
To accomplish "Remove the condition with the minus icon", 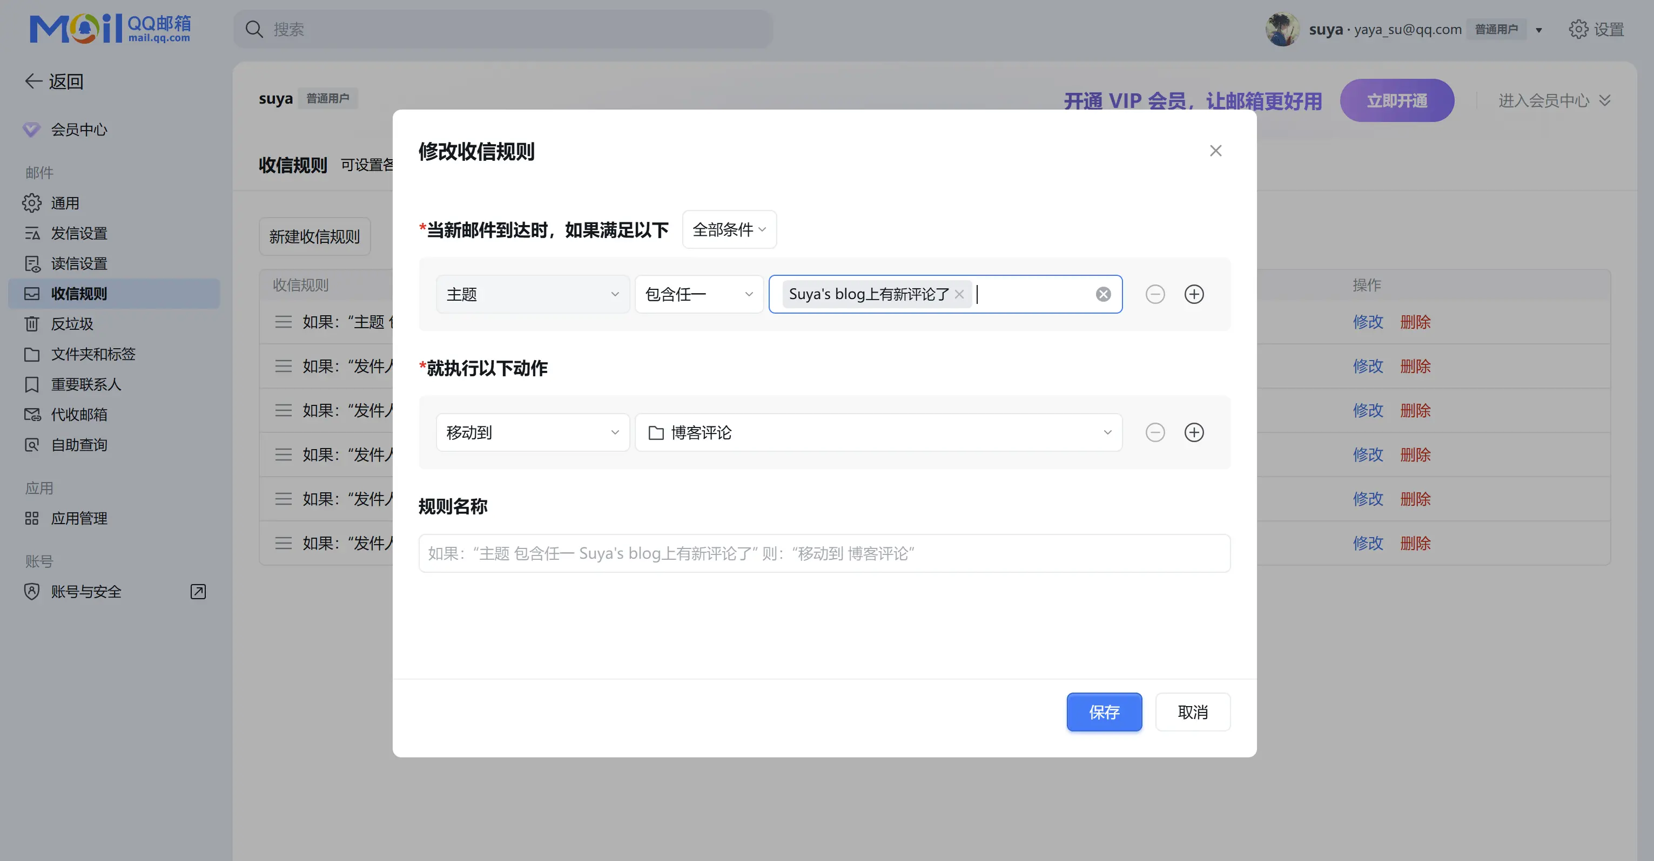I will (1155, 294).
